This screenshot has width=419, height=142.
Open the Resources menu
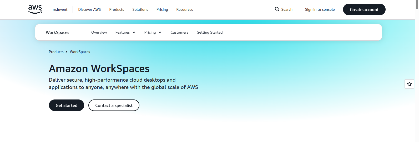coord(185,9)
